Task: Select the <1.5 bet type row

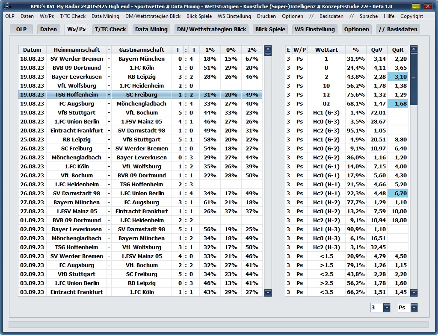Action: pyautogui.click(x=346, y=256)
